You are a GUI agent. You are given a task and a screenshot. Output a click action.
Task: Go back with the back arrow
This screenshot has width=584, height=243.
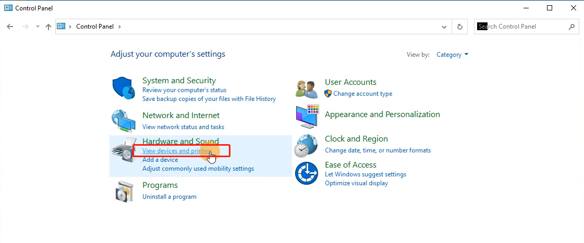click(x=10, y=27)
